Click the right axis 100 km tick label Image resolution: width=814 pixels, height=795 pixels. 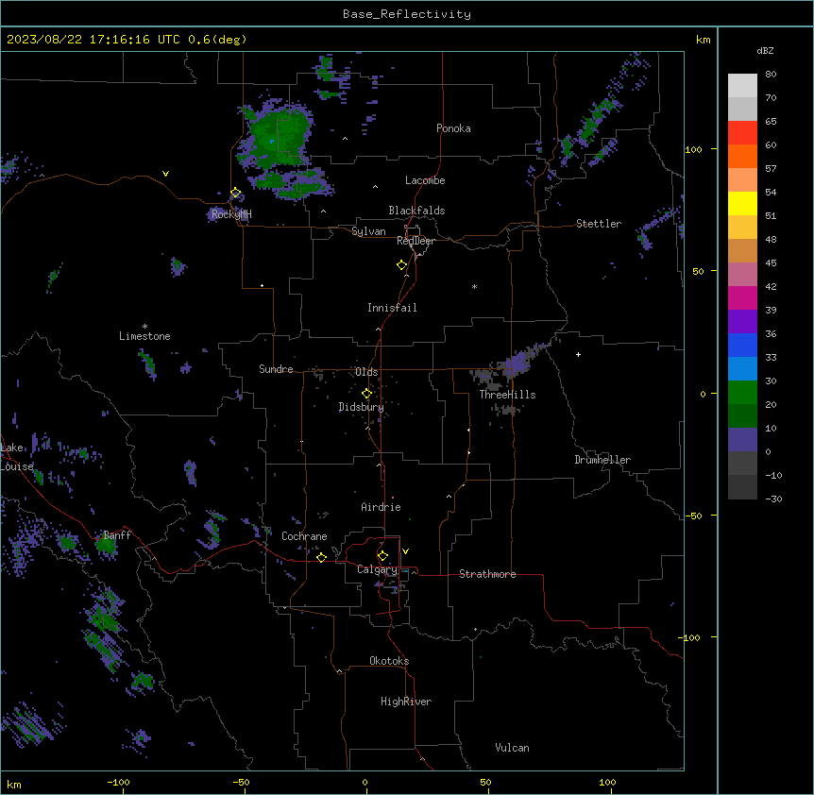[693, 149]
